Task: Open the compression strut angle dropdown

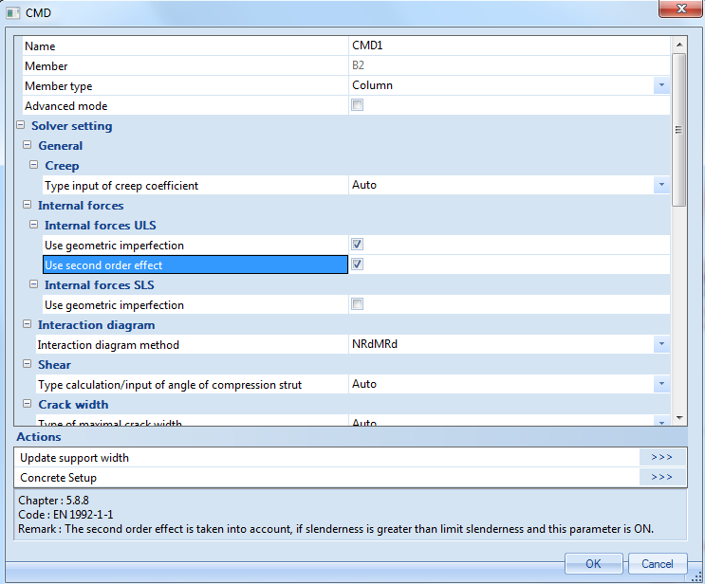Action: point(660,384)
